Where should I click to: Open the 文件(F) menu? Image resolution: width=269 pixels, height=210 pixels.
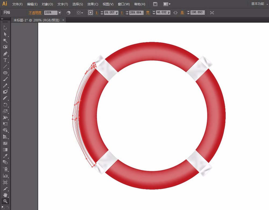[17, 4]
